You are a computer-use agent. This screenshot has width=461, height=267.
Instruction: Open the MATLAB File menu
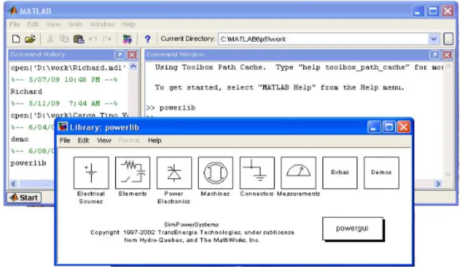tap(14, 24)
